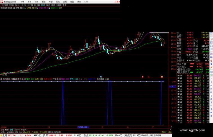This screenshot has width=213, height=137.
Task: Click the 创业 2224.10 index readout
Action: (x=90, y=135)
